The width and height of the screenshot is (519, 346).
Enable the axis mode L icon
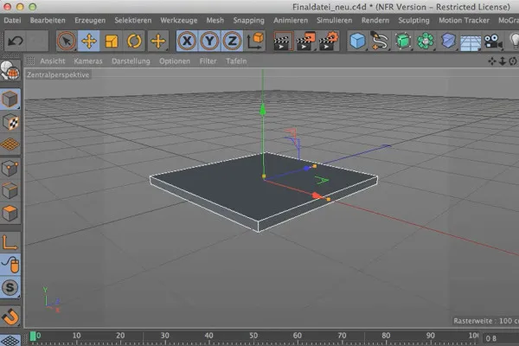click(x=10, y=242)
